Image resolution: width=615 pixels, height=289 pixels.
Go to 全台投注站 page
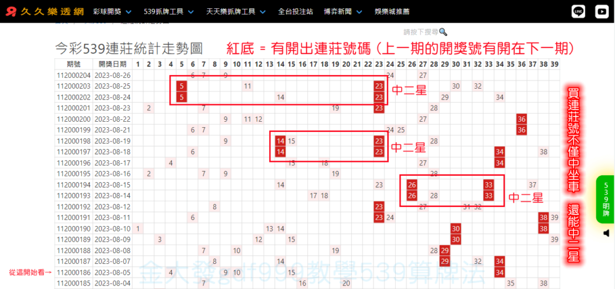[295, 12]
